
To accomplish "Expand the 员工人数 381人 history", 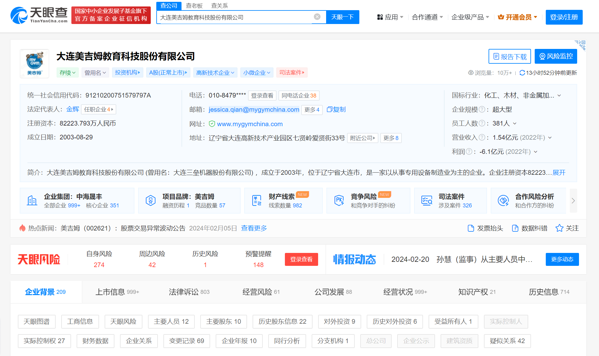I will pos(515,123).
